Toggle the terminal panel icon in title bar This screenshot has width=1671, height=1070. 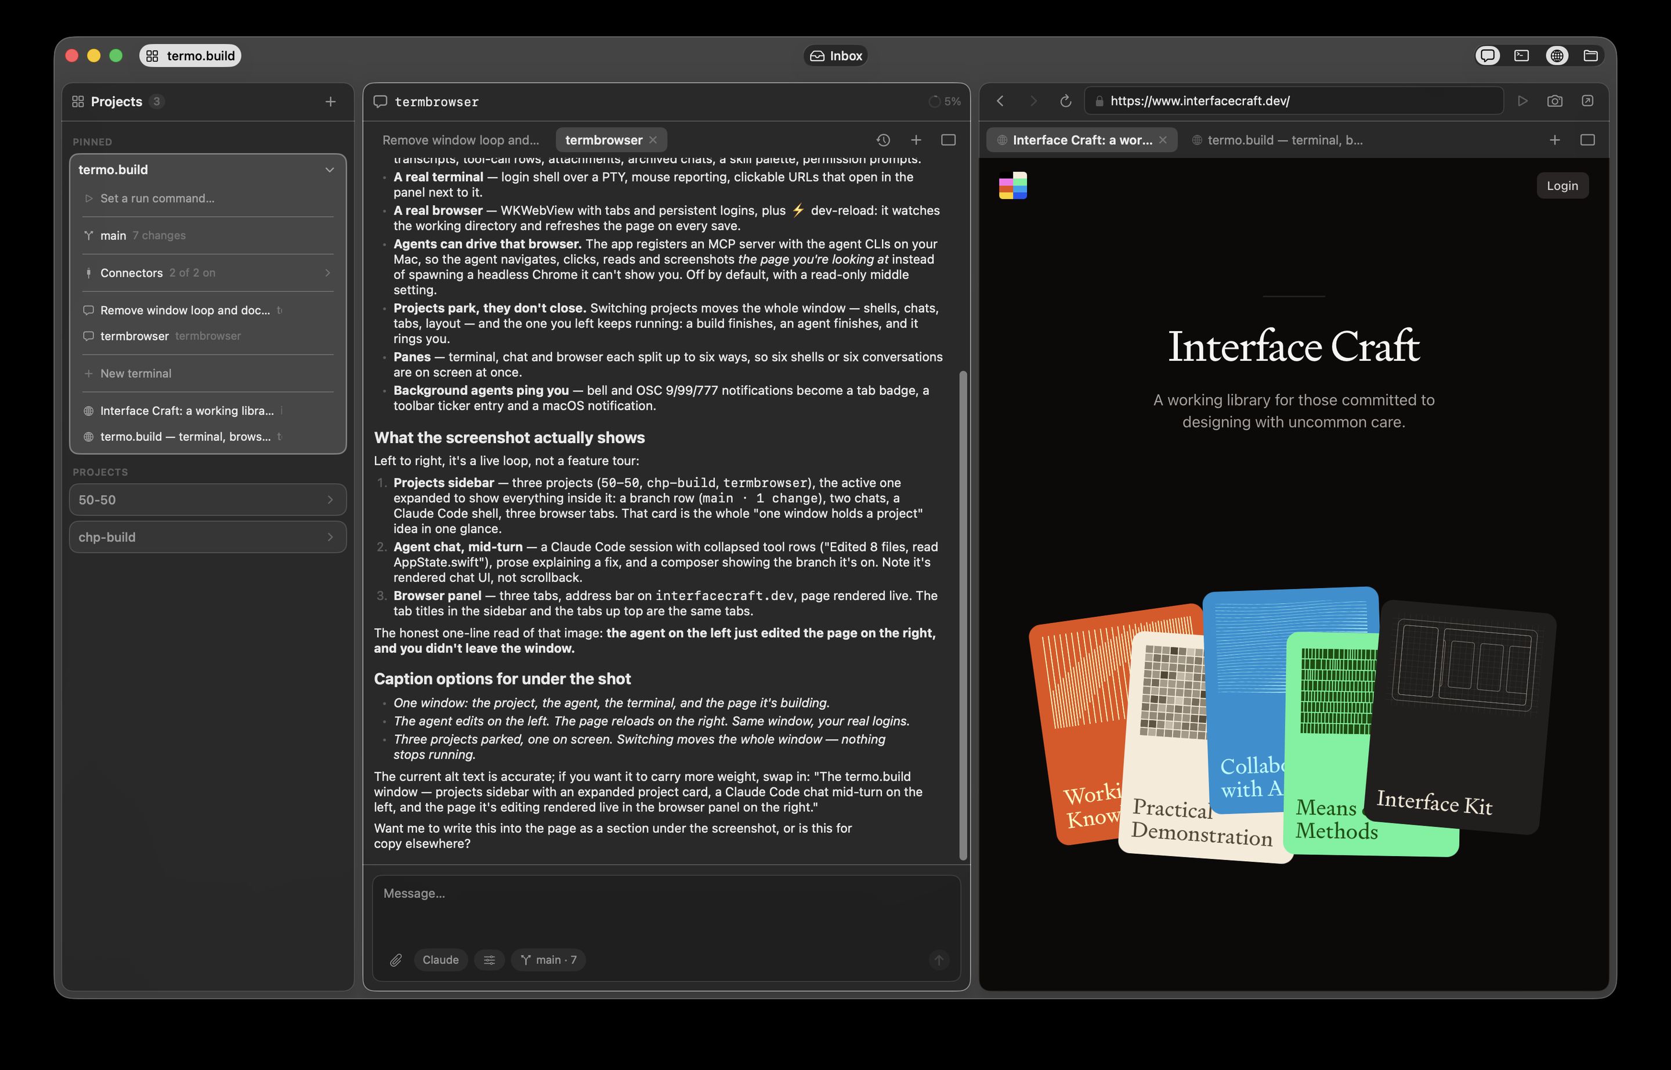1521,56
